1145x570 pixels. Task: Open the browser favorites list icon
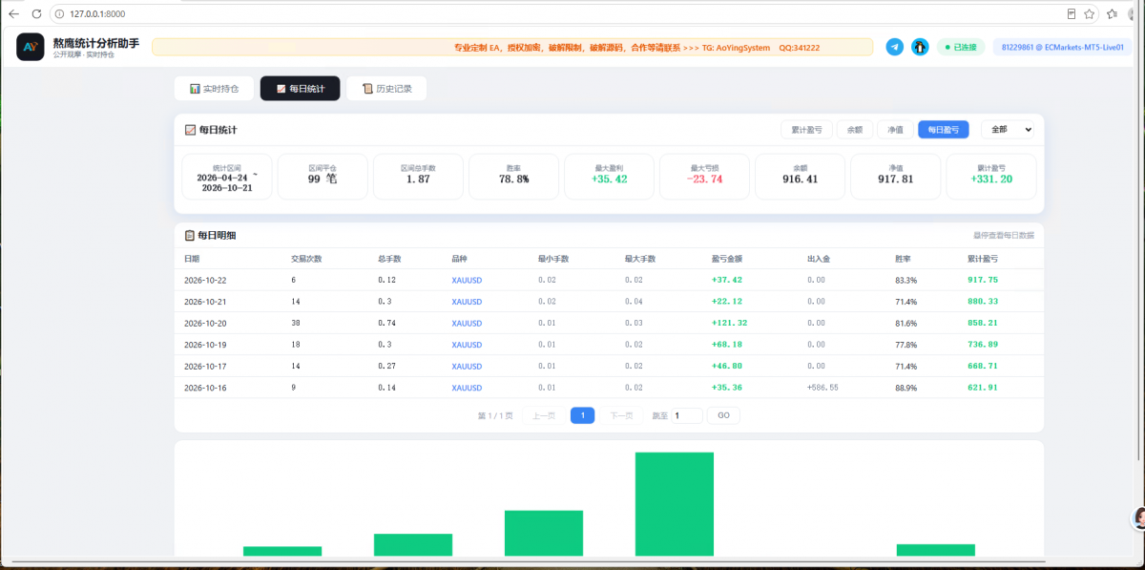tap(1113, 14)
